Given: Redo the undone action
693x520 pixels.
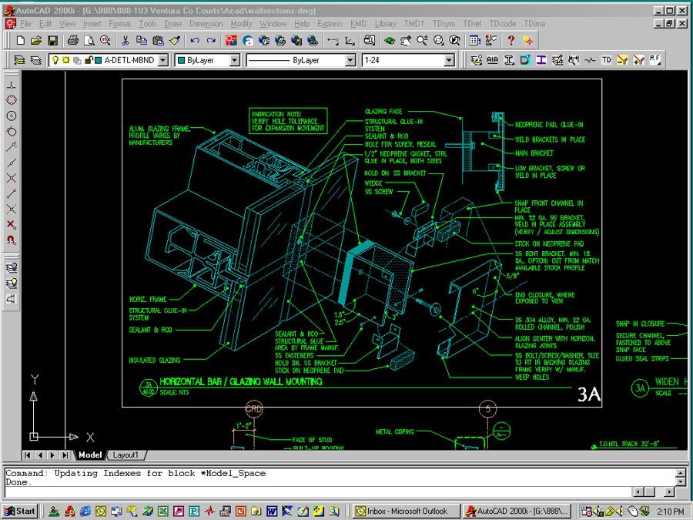Looking at the screenshot, I should click(x=211, y=41).
